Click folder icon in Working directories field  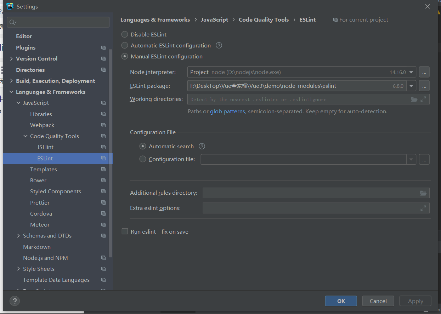414,99
